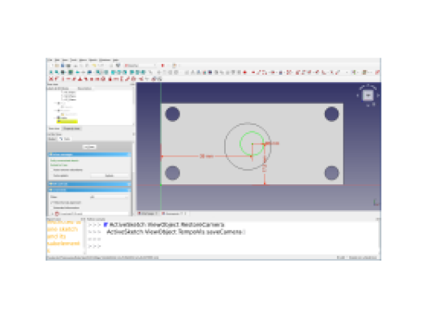Open the Sketcher workbench selector dropdown
Viewport: 427px width, 320px height.
click(140, 66)
